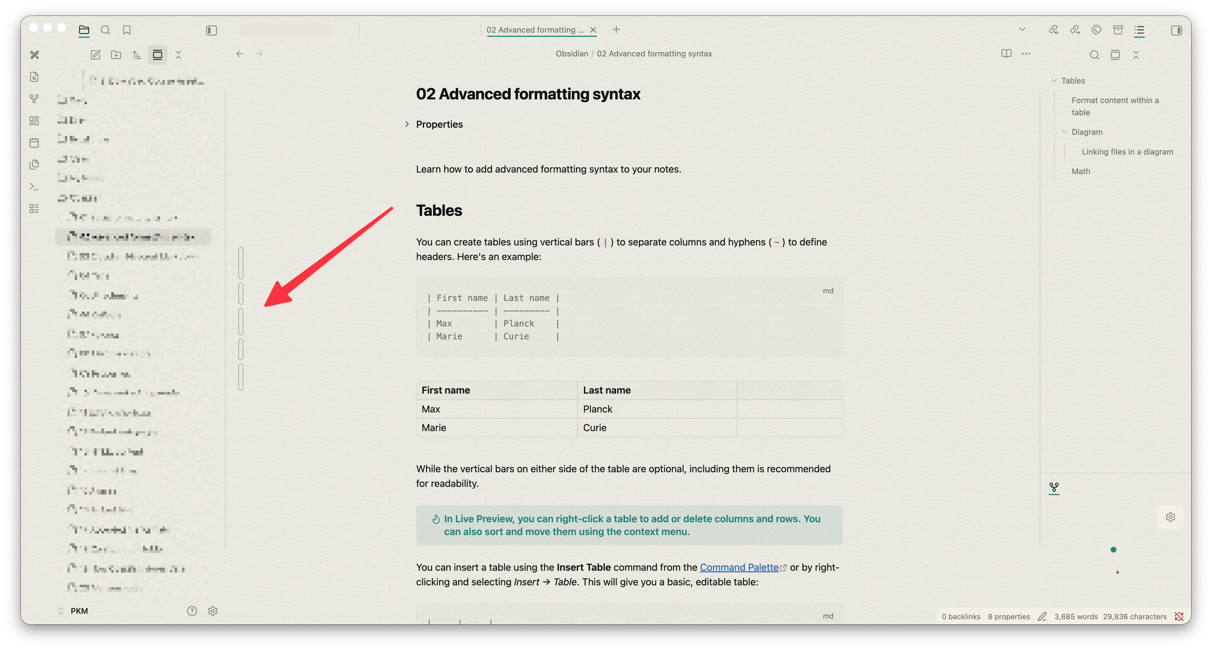Open the Command Palette link
Viewport: 1212px width, 650px height.
(739, 567)
